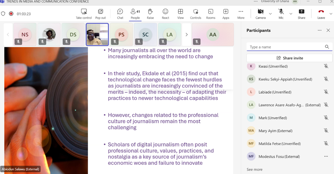Open options for Modestus Fosu participant
Viewport: 334px width, 174px height.
[326, 157]
